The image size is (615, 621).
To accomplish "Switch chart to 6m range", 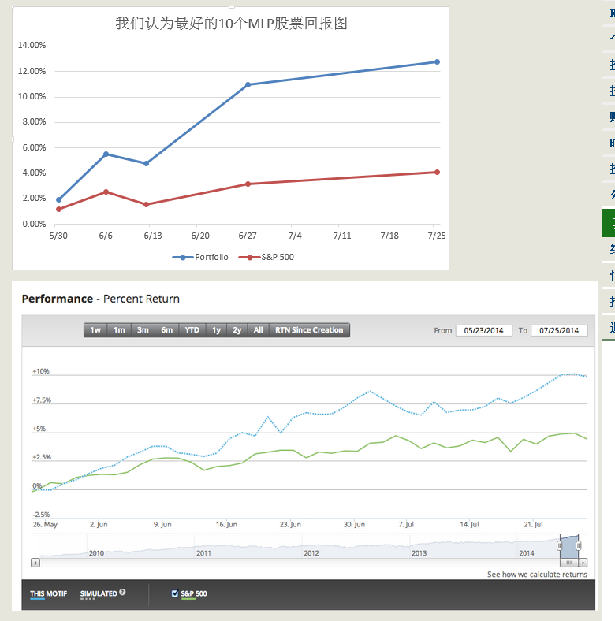I will (167, 330).
